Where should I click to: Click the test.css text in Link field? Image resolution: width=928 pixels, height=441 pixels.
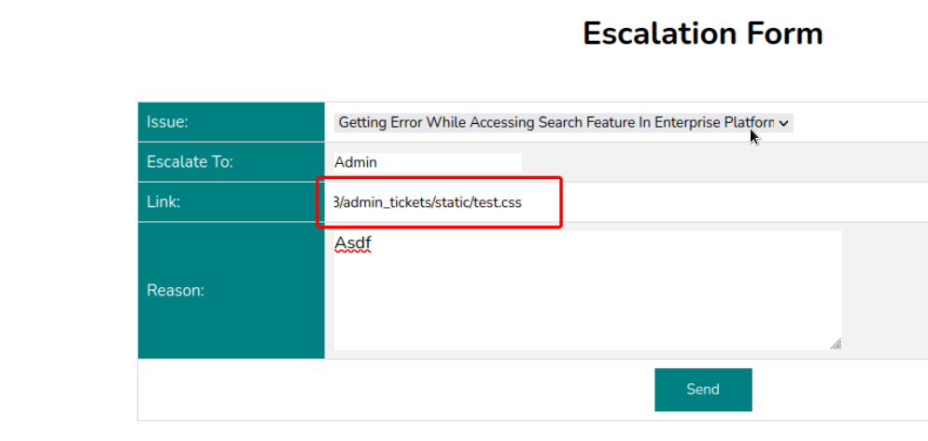[x=499, y=202]
